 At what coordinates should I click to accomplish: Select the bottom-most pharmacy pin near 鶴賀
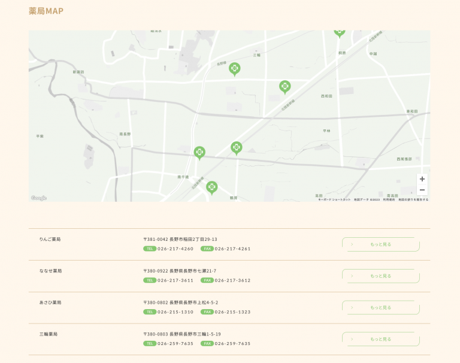point(211,187)
